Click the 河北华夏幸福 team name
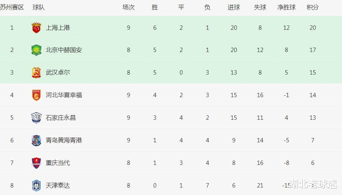Viewport: 342px width, 195px height. coord(64,95)
